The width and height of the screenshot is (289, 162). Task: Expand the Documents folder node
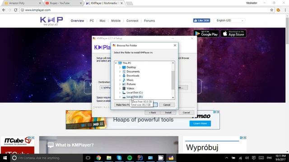pos(120,72)
